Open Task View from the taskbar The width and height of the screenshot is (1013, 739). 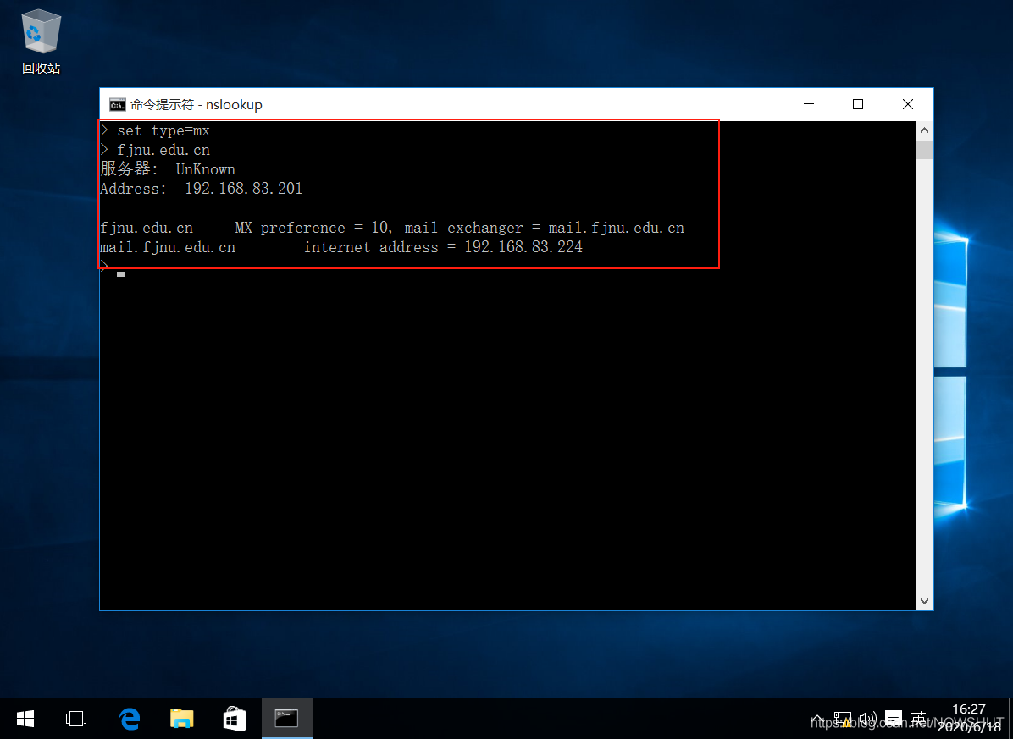[x=76, y=719]
